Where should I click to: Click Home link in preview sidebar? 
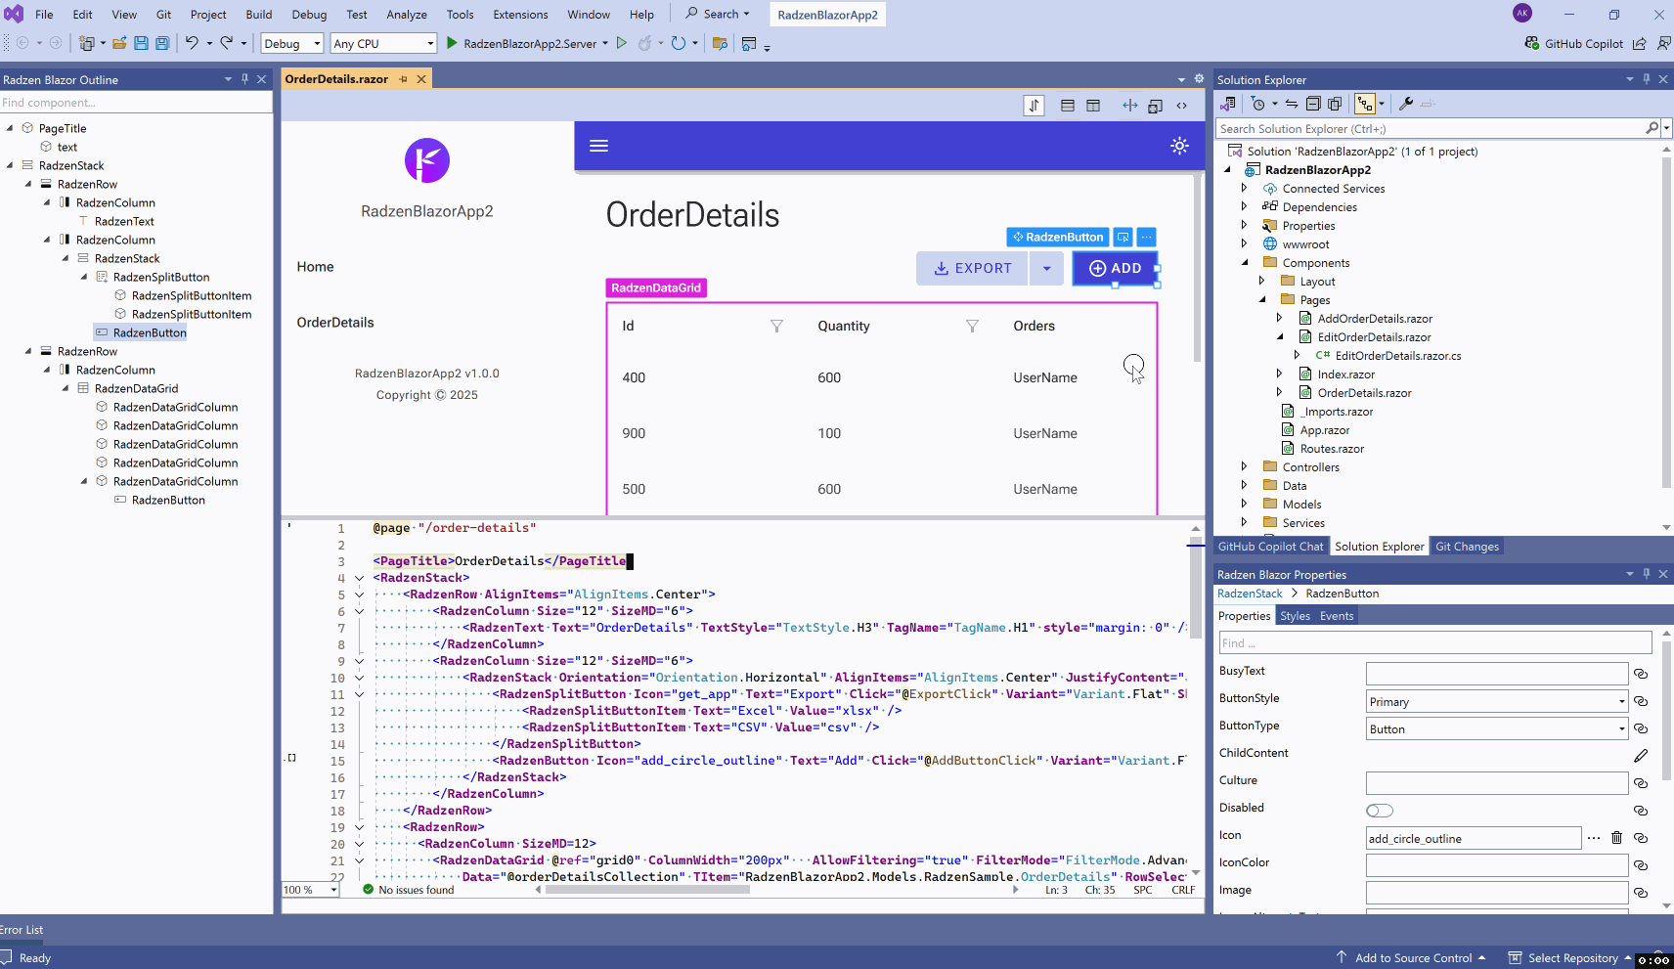[x=315, y=267]
